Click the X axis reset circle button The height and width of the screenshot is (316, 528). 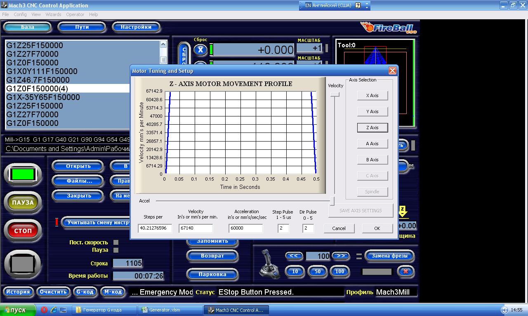(200, 50)
